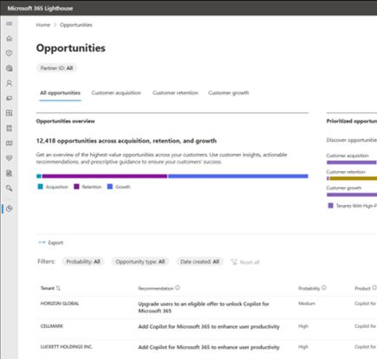Open the Opportunity type: All filter

point(140,261)
